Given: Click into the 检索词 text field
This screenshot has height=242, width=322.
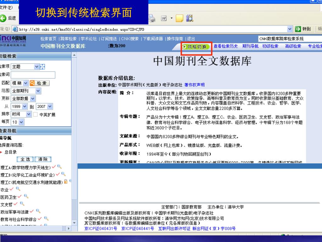Looking at the screenshot, I should pos(33,75).
